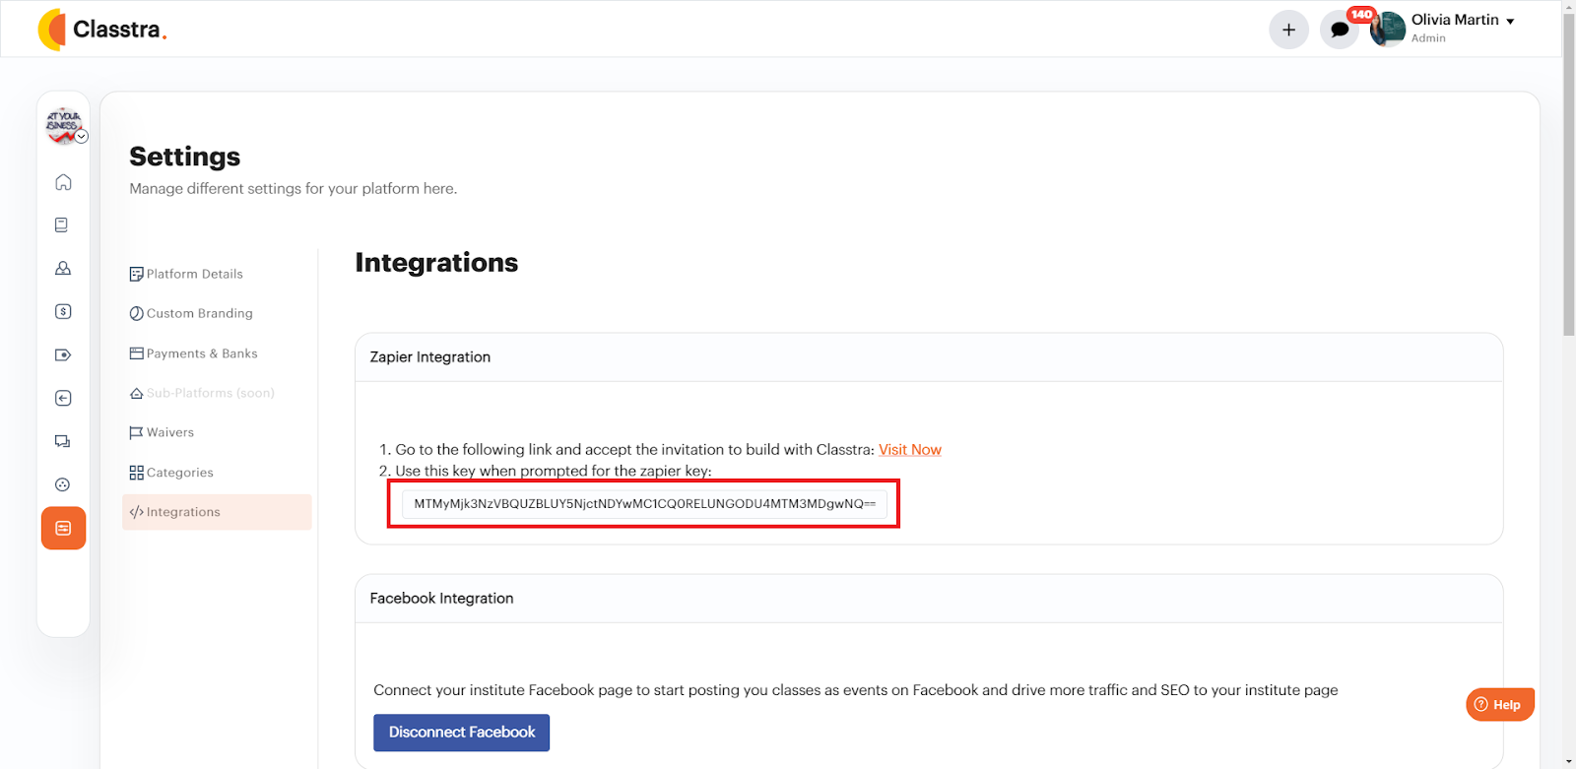Open the users icon in sidebar

pos(63,269)
